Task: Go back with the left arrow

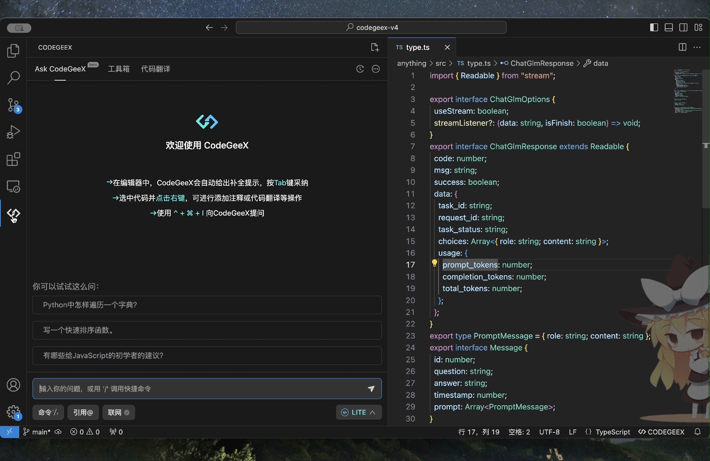Action: pos(209,27)
